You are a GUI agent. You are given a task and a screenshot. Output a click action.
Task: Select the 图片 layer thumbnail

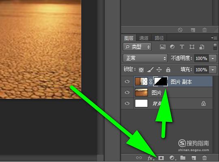[141, 92]
